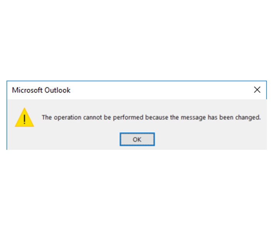Hit OK below the warning message
The image size is (273, 230).
[x=137, y=139]
